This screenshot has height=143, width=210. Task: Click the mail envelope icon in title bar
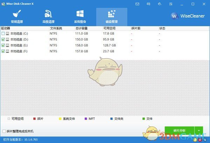coord(137,4)
